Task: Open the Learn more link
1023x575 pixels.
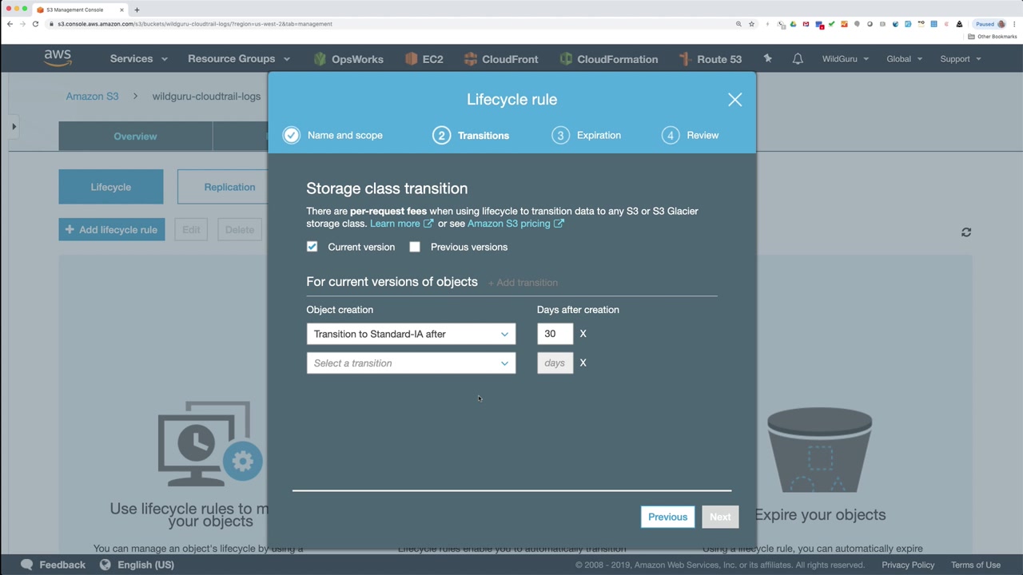Action: tap(401, 224)
